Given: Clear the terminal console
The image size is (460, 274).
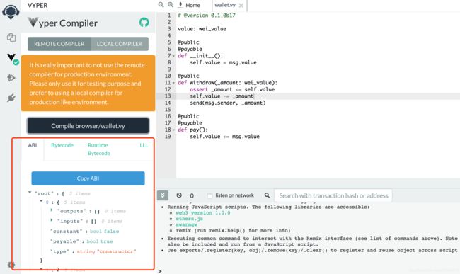Looking at the screenshot, I should pyautogui.click(x=179, y=195).
